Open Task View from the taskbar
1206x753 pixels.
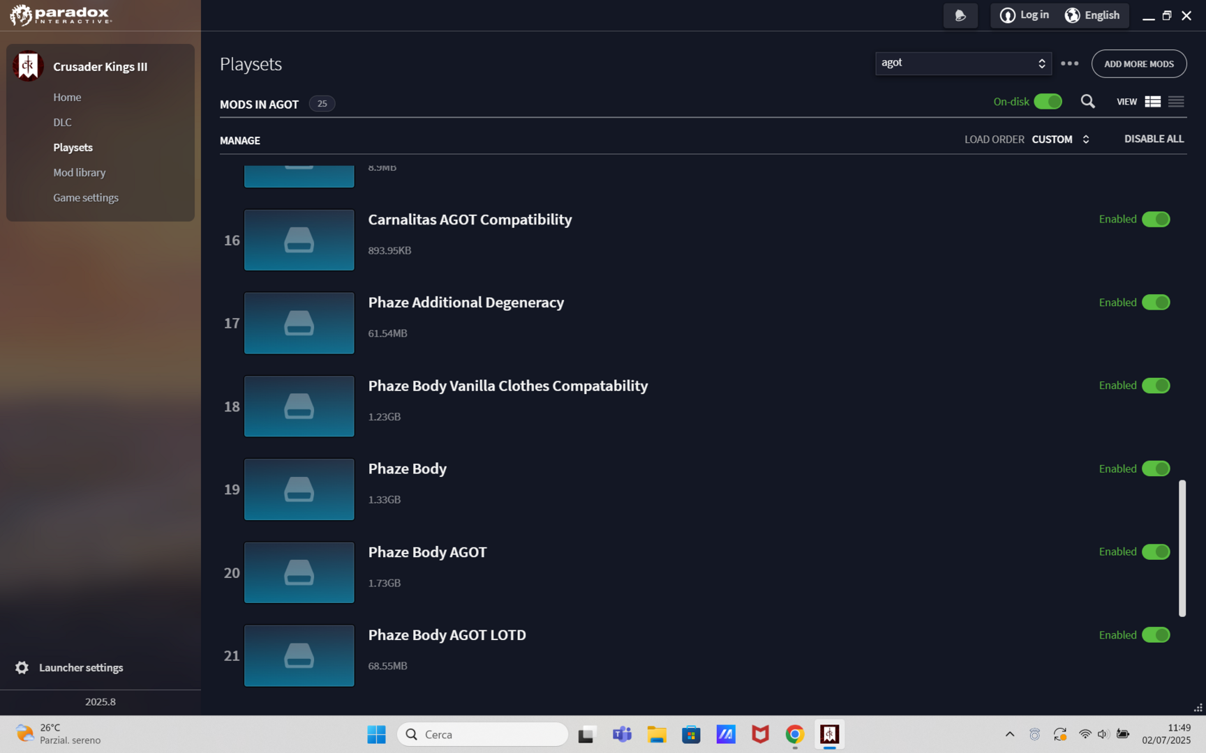(586, 734)
